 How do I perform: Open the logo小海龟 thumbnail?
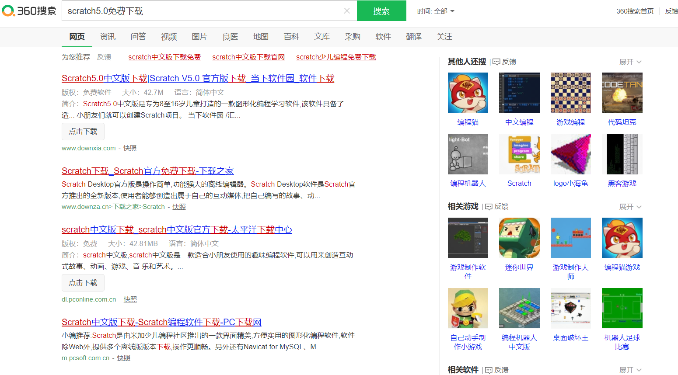coord(571,154)
